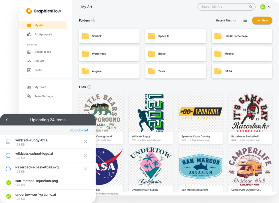This screenshot has width=279, height=203.
Task: Click the GraphicsFlow logo
Action: 43,11
